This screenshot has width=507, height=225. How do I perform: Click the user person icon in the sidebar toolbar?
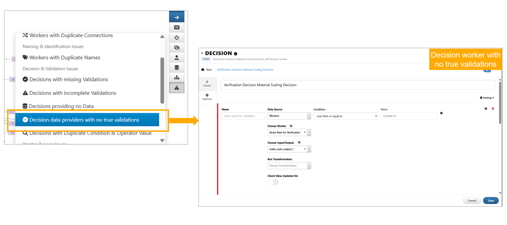(x=177, y=58)
